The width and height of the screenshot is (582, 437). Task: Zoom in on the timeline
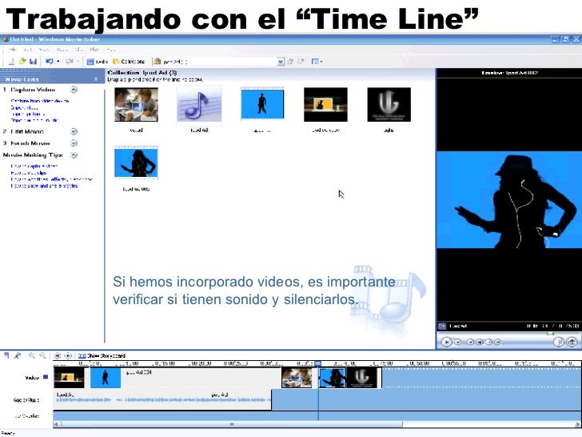tap(31, 355)
